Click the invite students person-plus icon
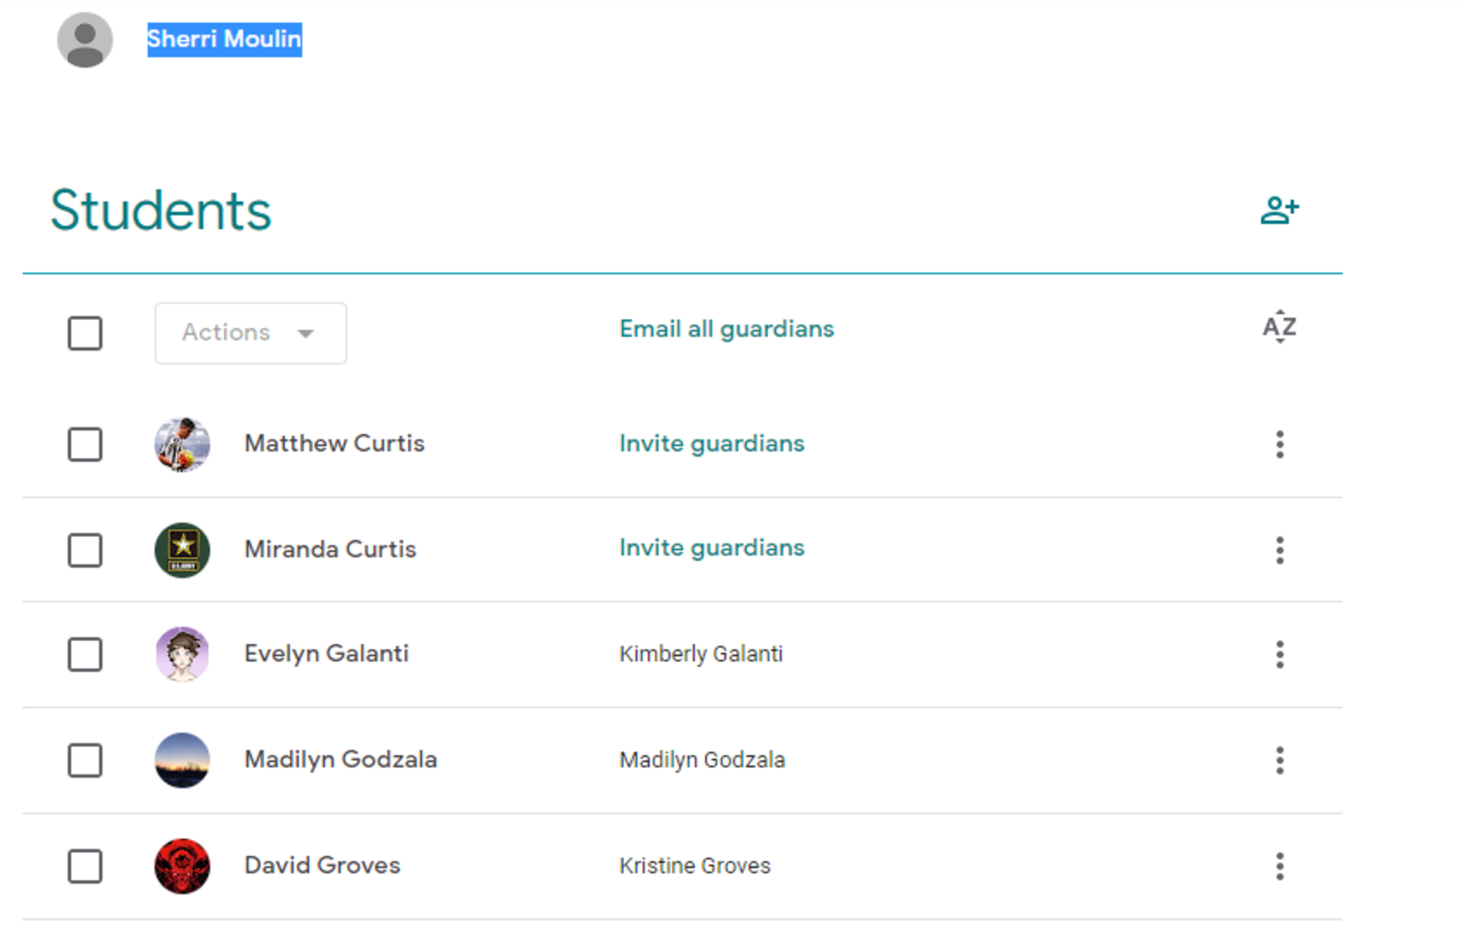Image resolution: width=1466 pixels, height=941 pixels. pyautogui.click(x=1279, y=210)
